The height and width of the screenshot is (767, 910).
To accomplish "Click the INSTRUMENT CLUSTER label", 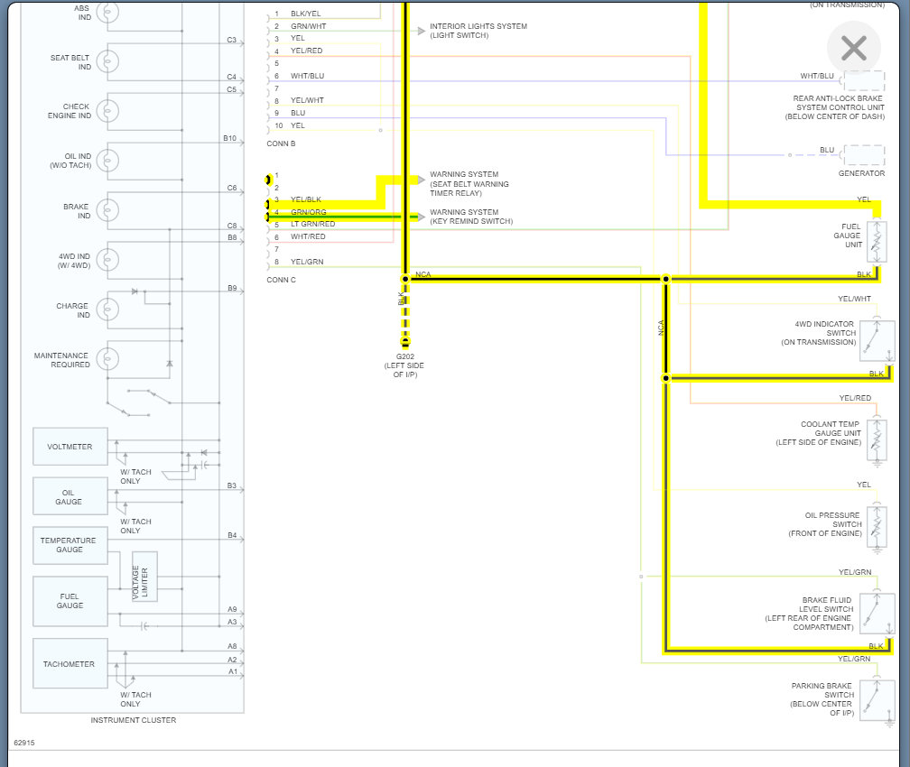I will coord(134,720).
